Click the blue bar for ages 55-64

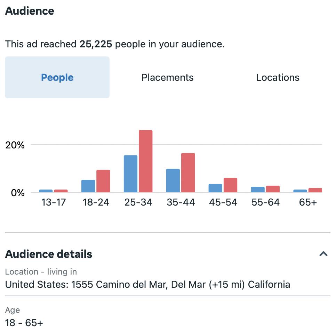click(258, 190)
